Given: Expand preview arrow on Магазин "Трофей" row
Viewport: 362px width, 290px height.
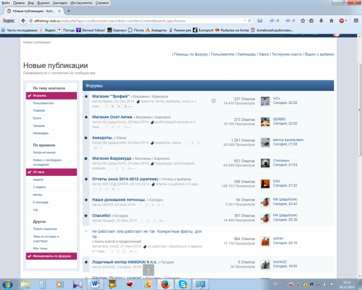Looking at the screenshot, I should (214, 101).
